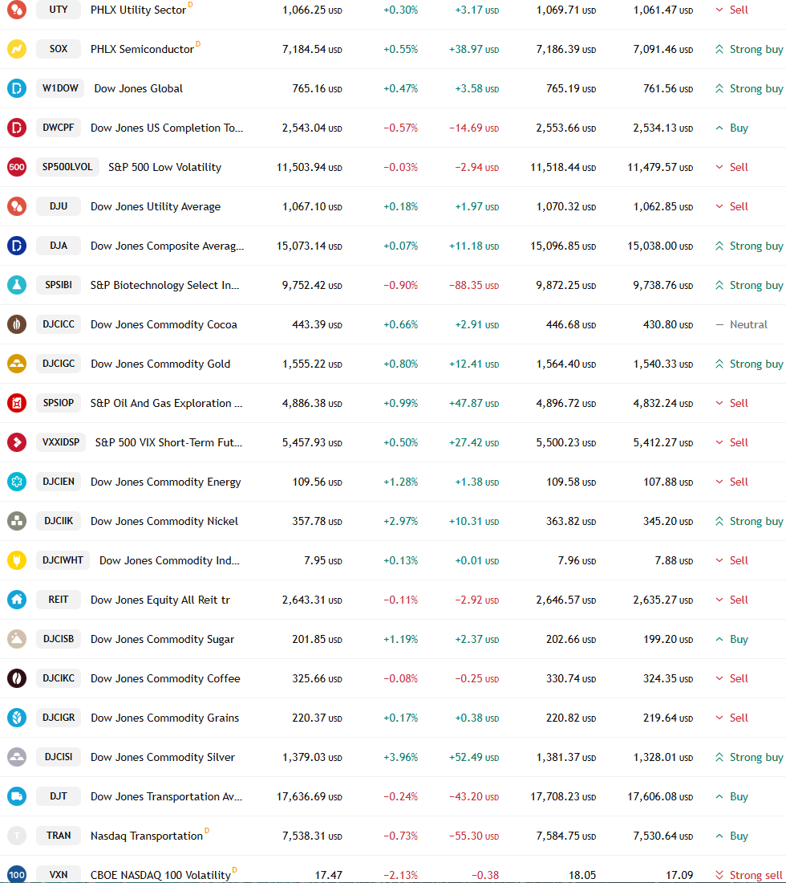Open Dow Jones Commodity Nickel link
Viewport: 786px width, 883px height.
pos(164,522)
